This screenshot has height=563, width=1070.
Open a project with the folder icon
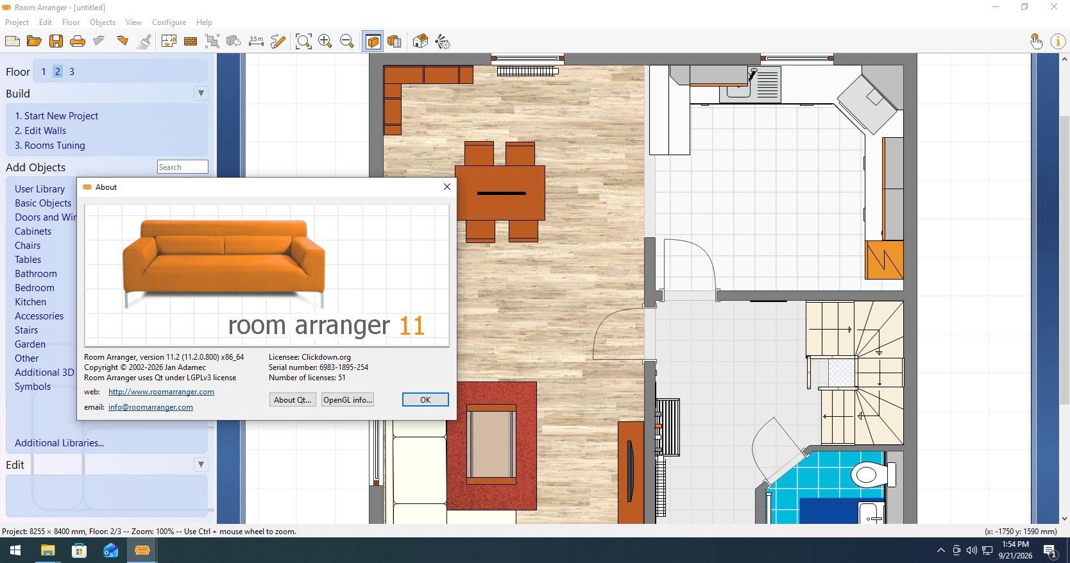pyautogui.click(x=34, y=42)
